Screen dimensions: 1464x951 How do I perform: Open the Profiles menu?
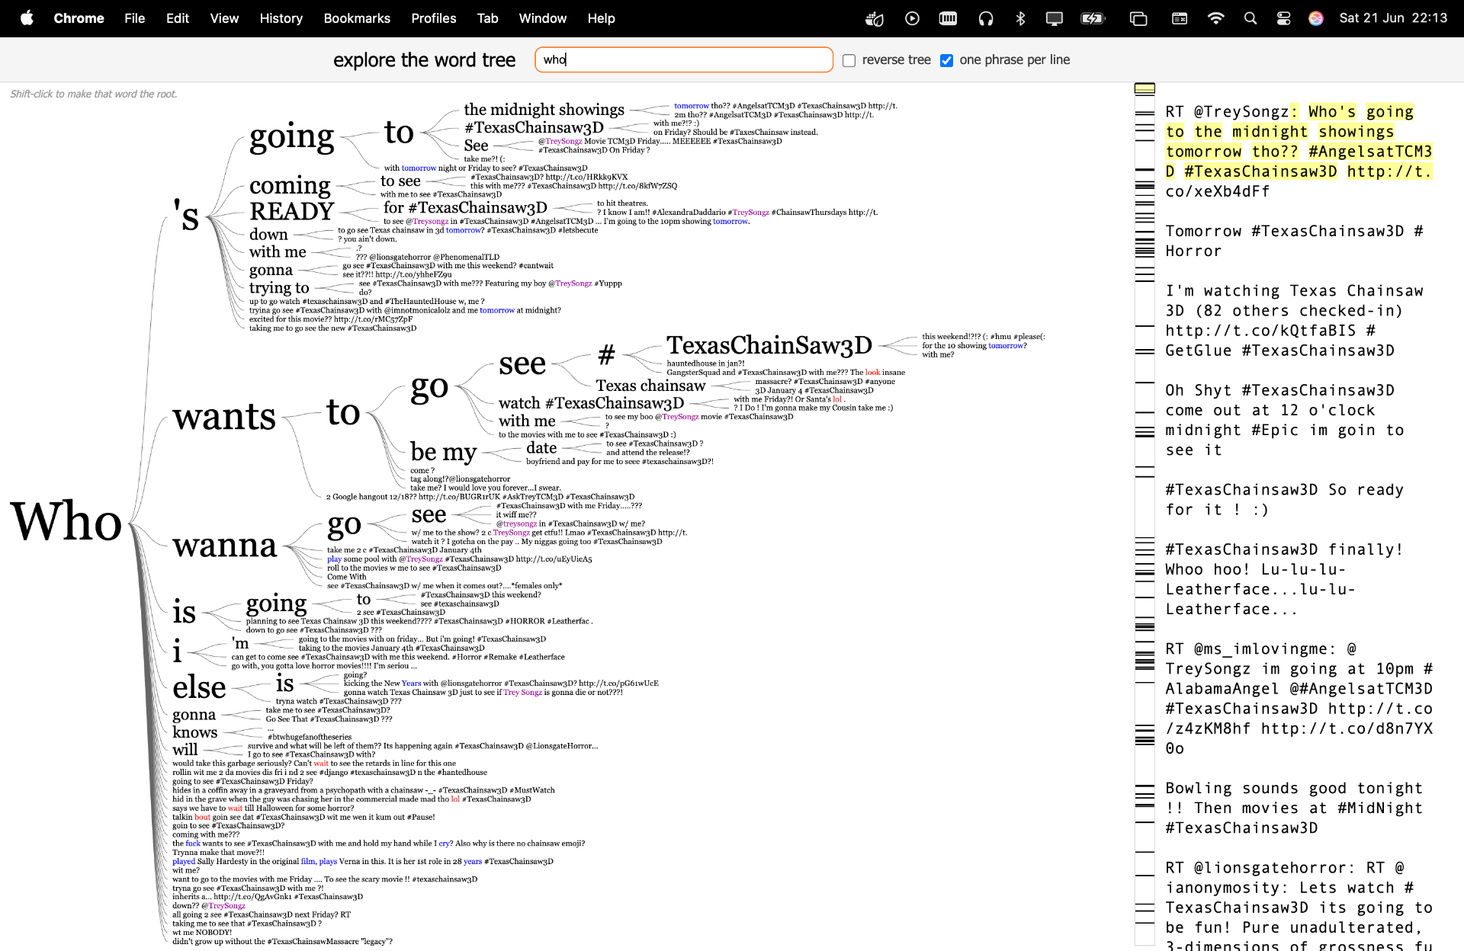tap(433, 18)
